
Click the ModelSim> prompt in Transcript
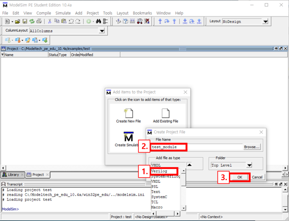pyautogui.click(x=10, y=209)
